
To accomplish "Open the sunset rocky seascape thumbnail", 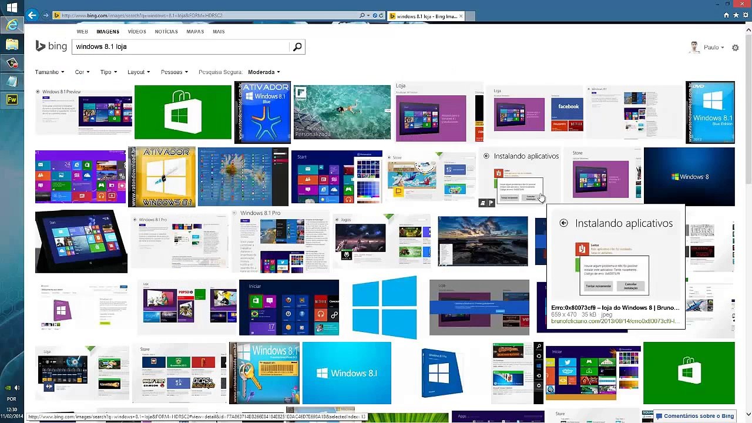I will [482, 241].
